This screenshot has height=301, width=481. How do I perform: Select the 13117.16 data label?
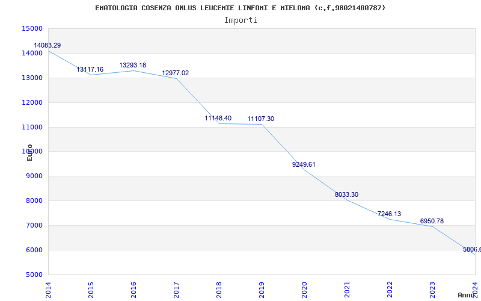click(90, 69)
